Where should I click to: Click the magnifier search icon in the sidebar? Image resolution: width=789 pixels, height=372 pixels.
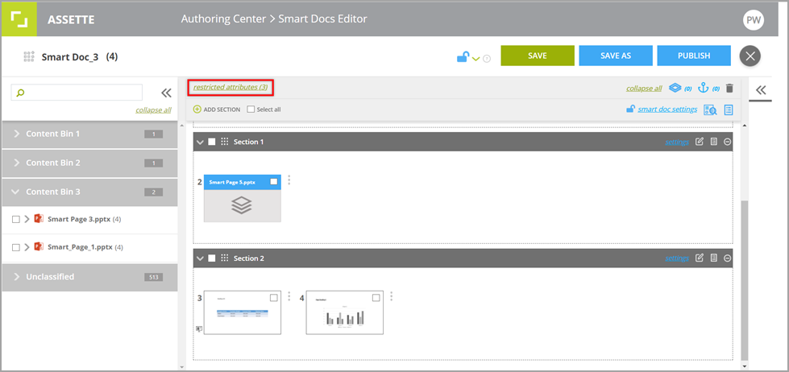coord(21,93)
